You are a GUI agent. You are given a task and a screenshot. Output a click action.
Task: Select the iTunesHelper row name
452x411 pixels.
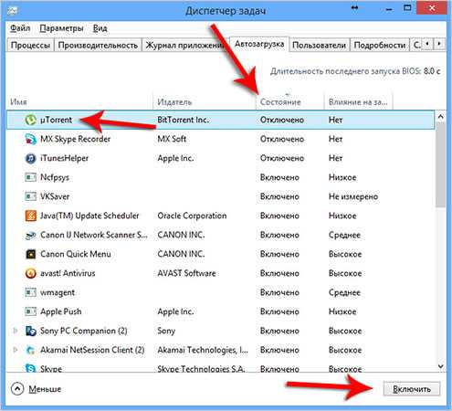pos(64,158)
